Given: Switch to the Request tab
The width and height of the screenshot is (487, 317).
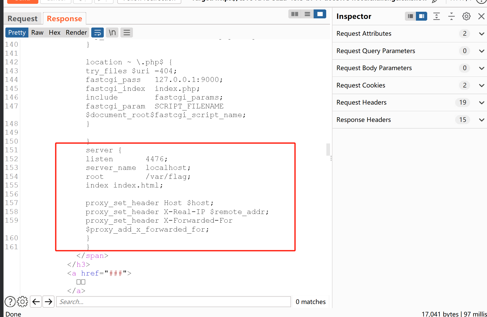Looking at the screenshot, I should [22, 19].
